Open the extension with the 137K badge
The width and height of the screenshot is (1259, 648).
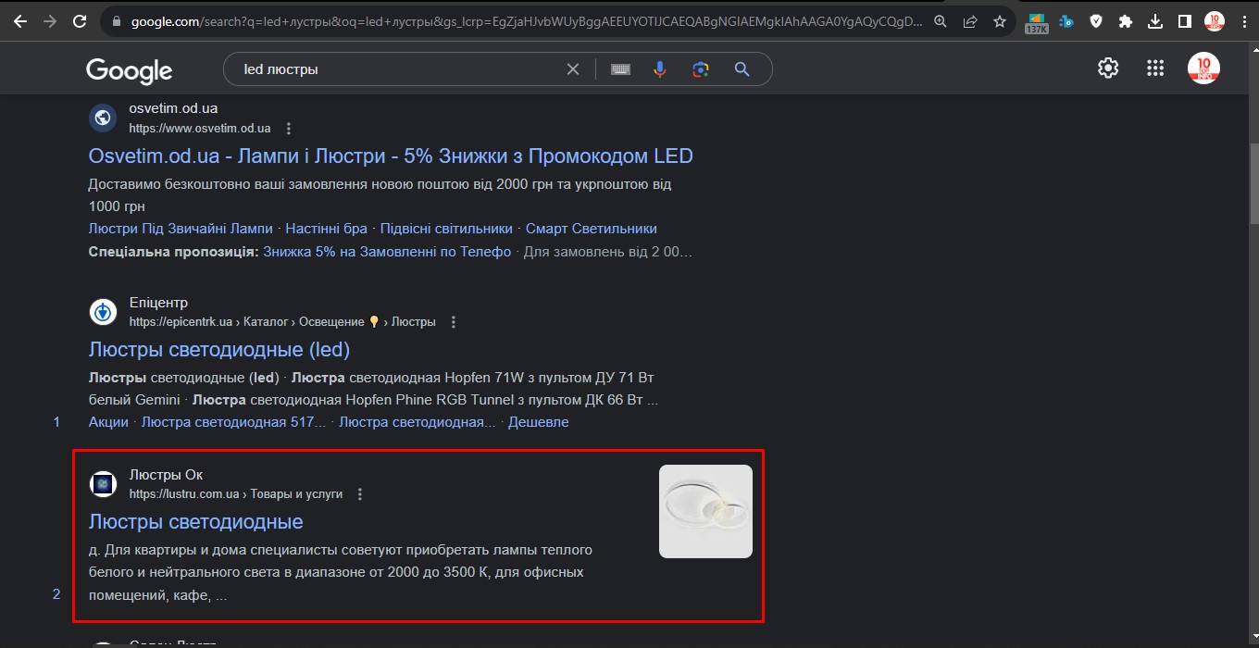(x=1036, y=22)
